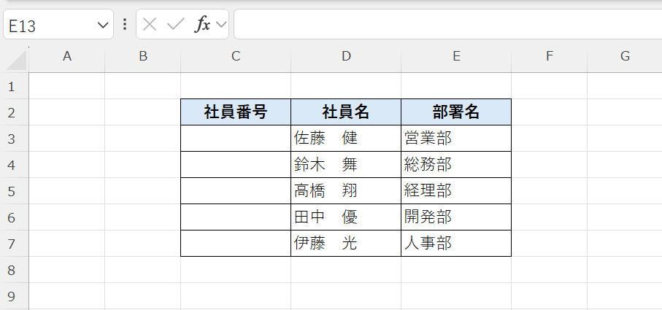The width and height of the screenshot is (662, 310).
Task: Select the cell containing 人事部
Action: (456, 244)
